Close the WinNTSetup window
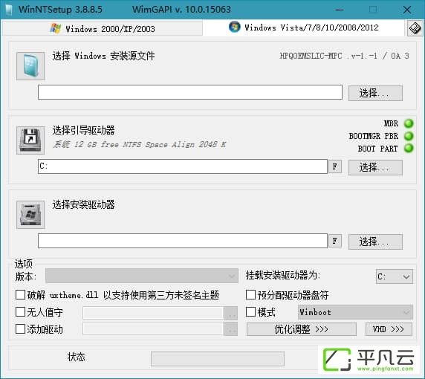Screen dimensions: 425x379 pos(407,10)
